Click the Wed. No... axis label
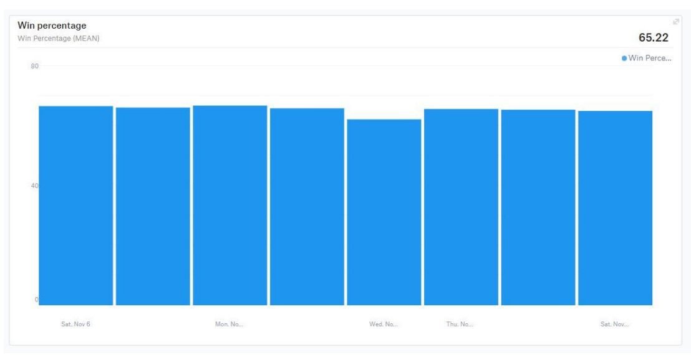 click(384, 324)
